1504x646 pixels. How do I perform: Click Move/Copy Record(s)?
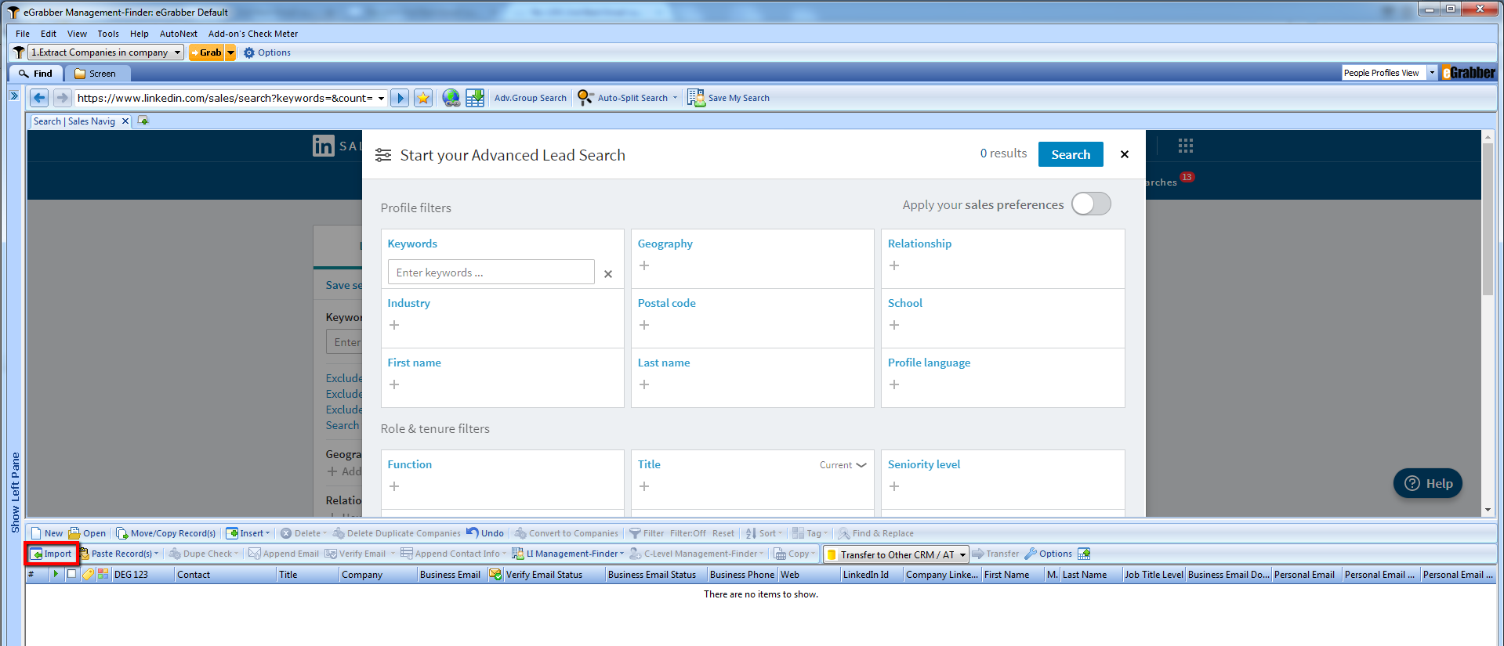pos(166,533)
